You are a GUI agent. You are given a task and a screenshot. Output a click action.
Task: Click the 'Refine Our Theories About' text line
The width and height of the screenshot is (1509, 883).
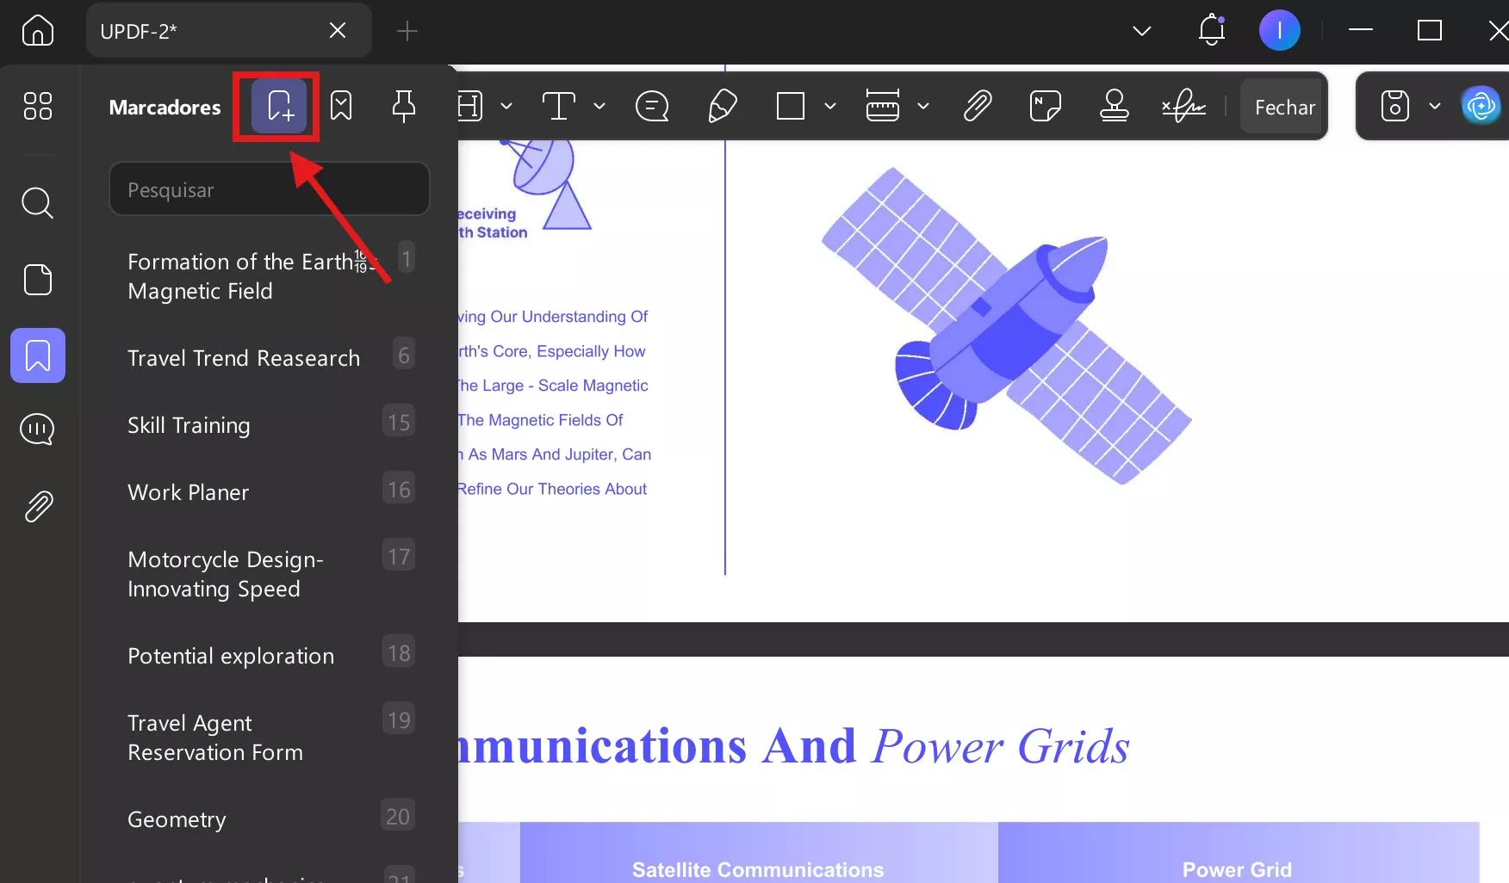(552, 489)
